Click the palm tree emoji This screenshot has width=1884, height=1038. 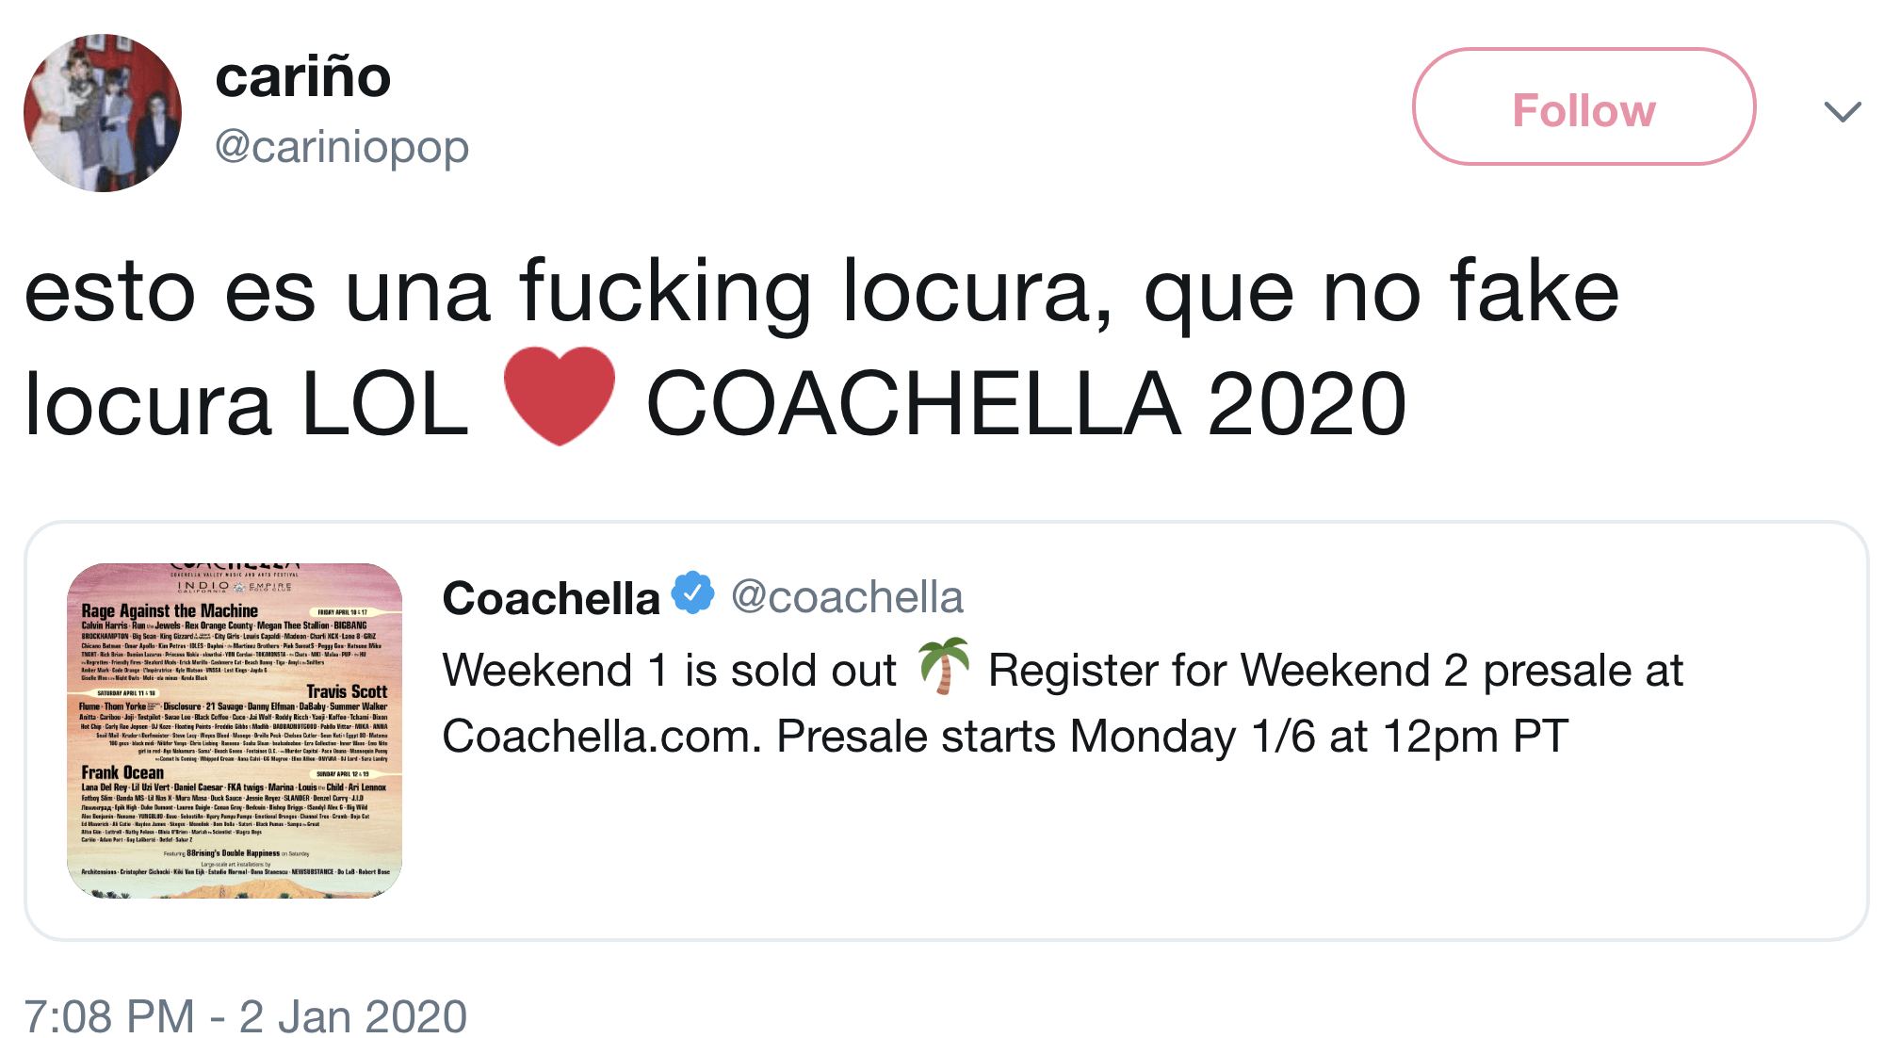(x=943, y=666)
